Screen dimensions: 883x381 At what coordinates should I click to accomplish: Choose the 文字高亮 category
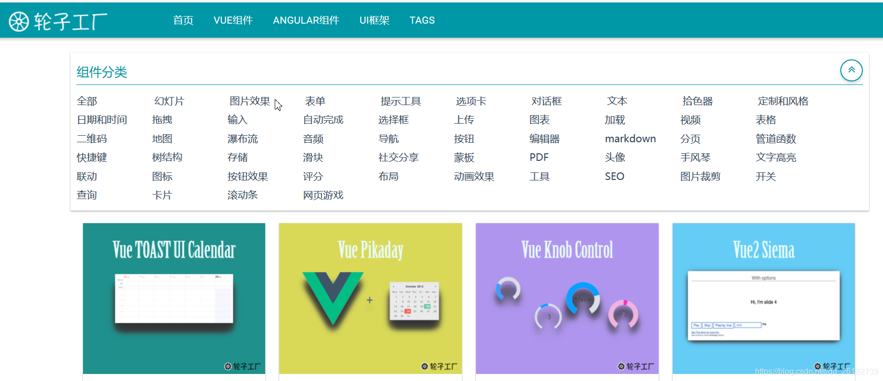[776, 157]
